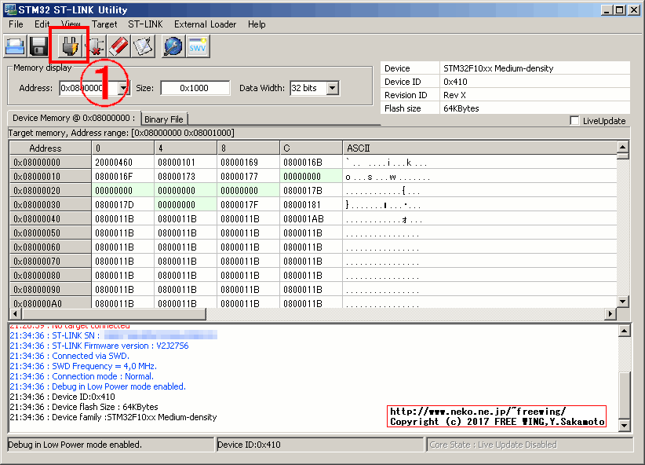Viewport: 645px width, 465px height.
Task: Click the Save file toolbar icon
Action: (37, 46)
